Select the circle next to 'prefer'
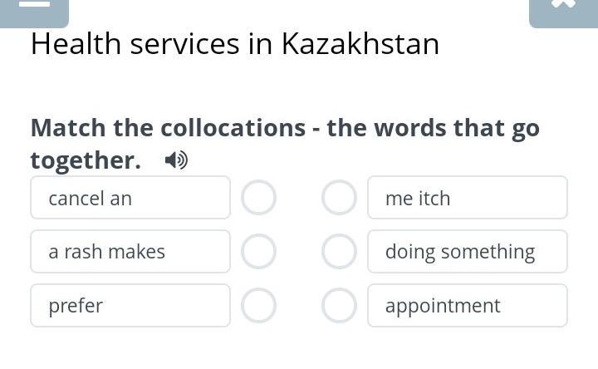The width and height of the screenshot is (598, 369). (259, 306)
